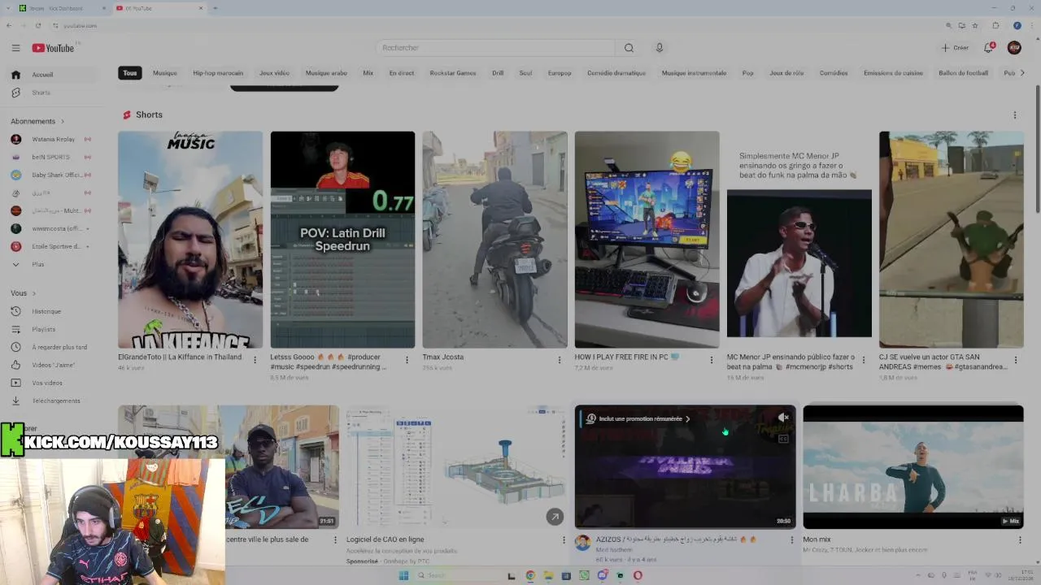Open POV: Latin Drill Speedrun short
Screen dimensions: 1041x585
(342, 240)
